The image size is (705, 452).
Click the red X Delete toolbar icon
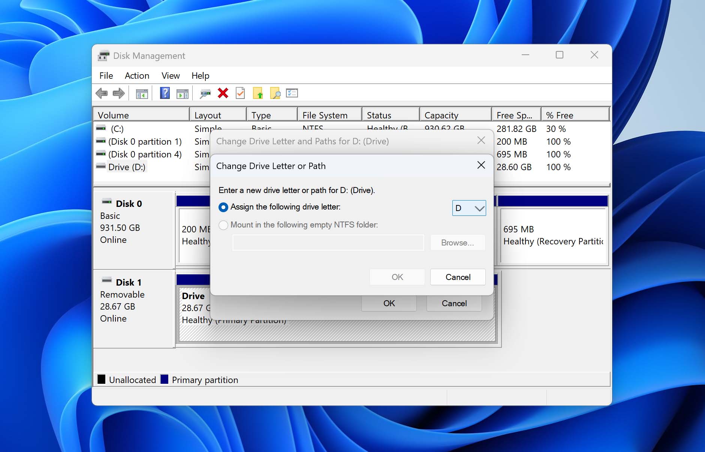click(223, 93)
